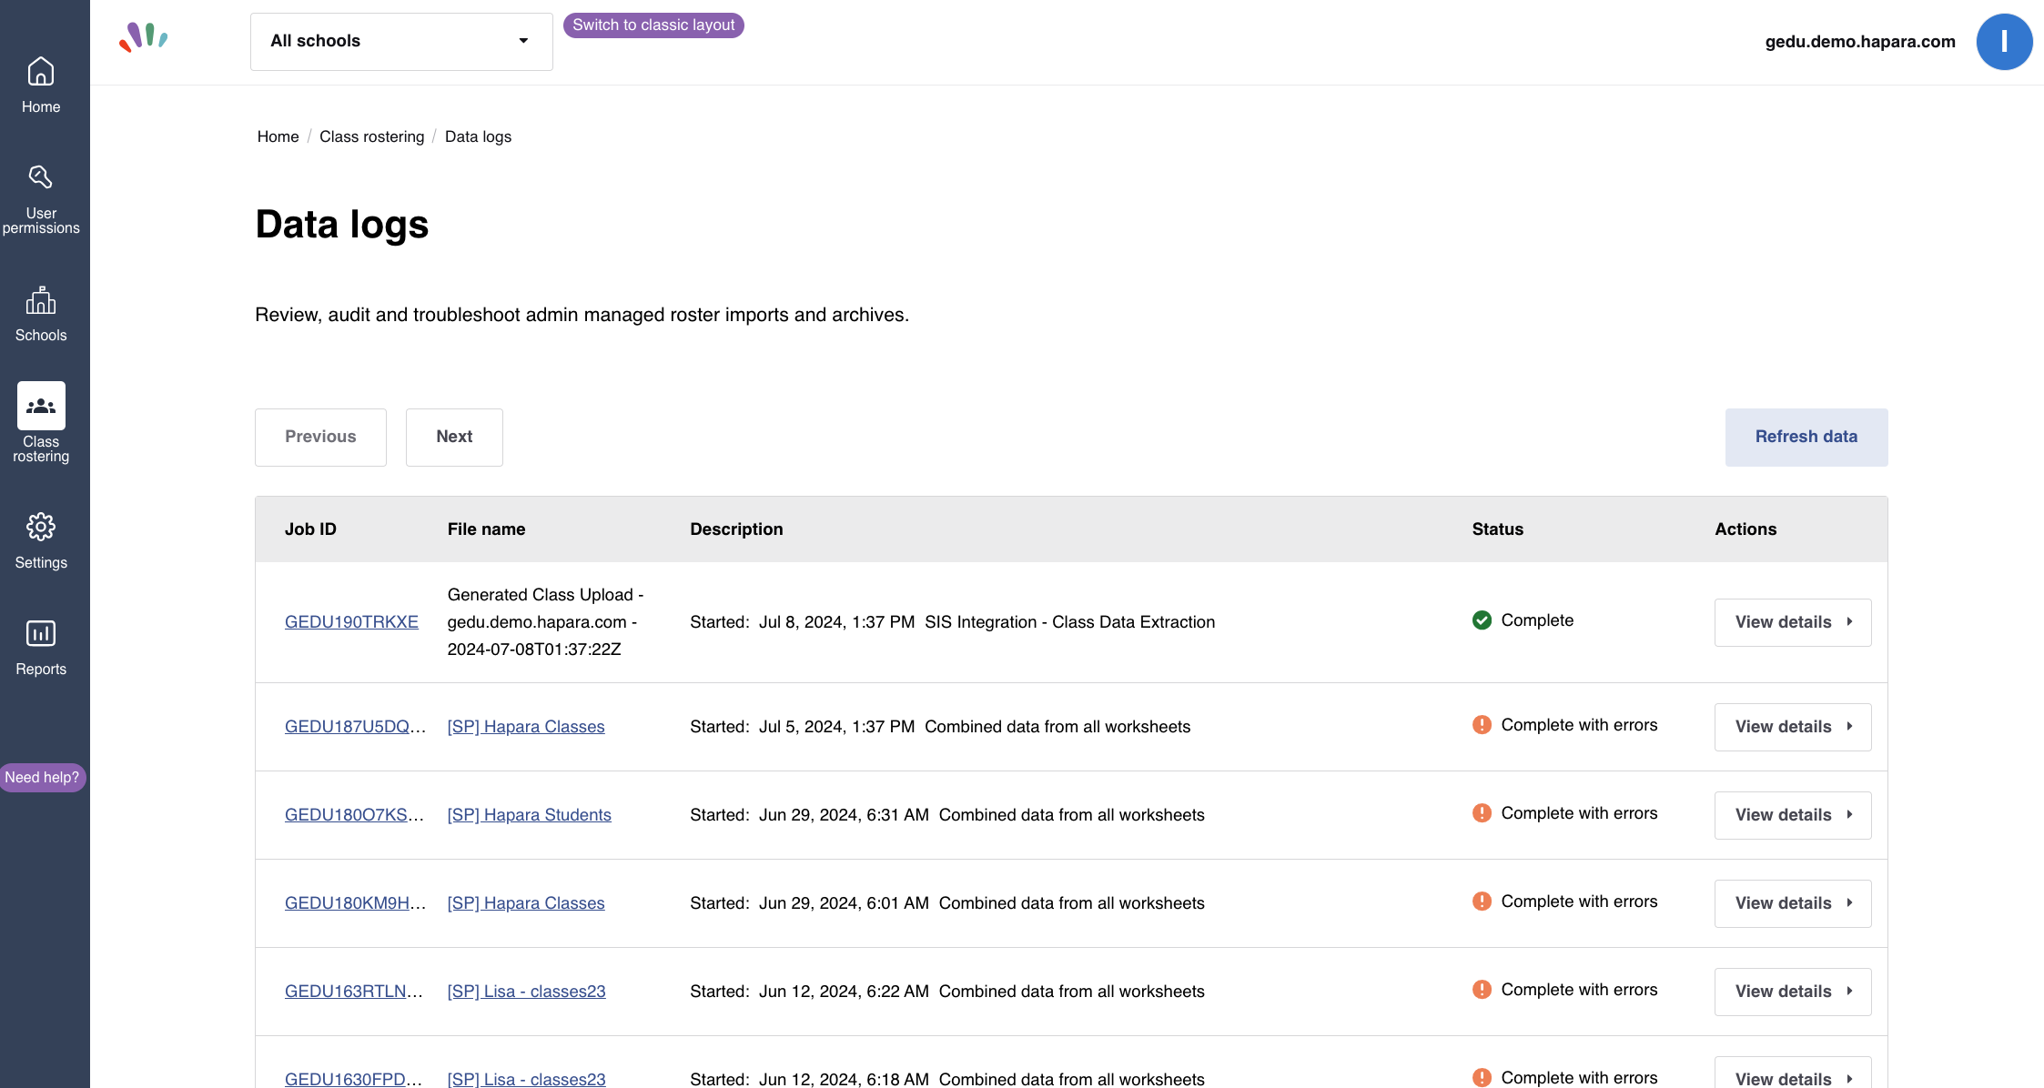Click the green Complete status icon

coord(1482,620)
